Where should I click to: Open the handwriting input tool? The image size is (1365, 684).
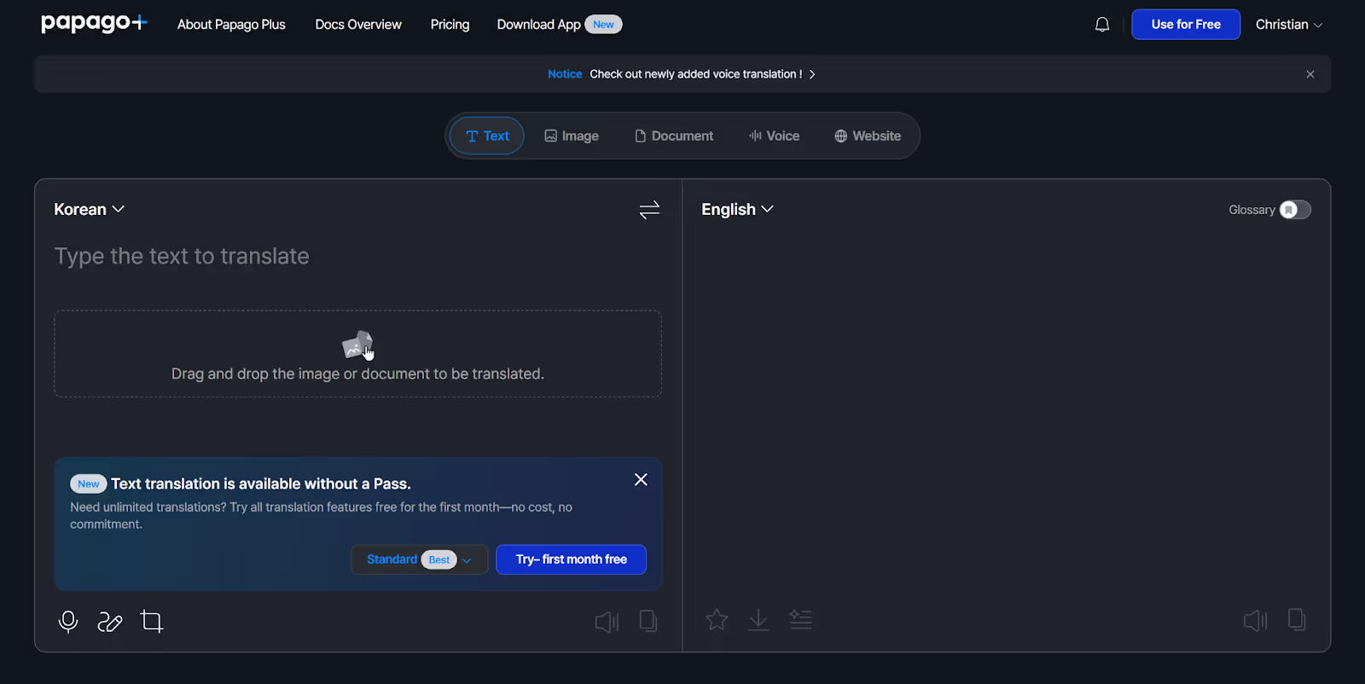coord(110,622)
